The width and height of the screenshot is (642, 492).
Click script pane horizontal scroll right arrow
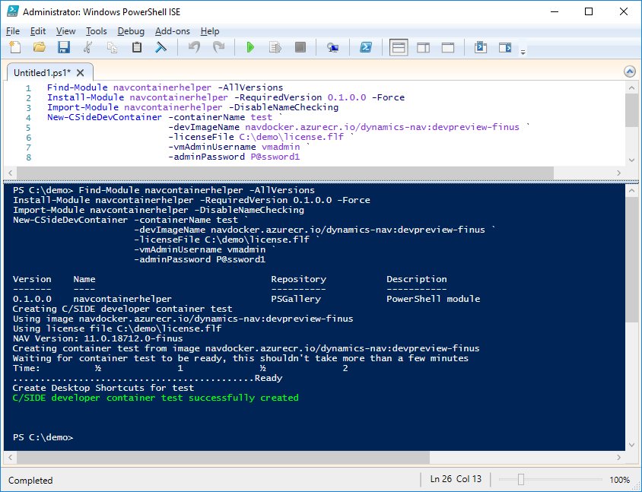coord(618,173)
